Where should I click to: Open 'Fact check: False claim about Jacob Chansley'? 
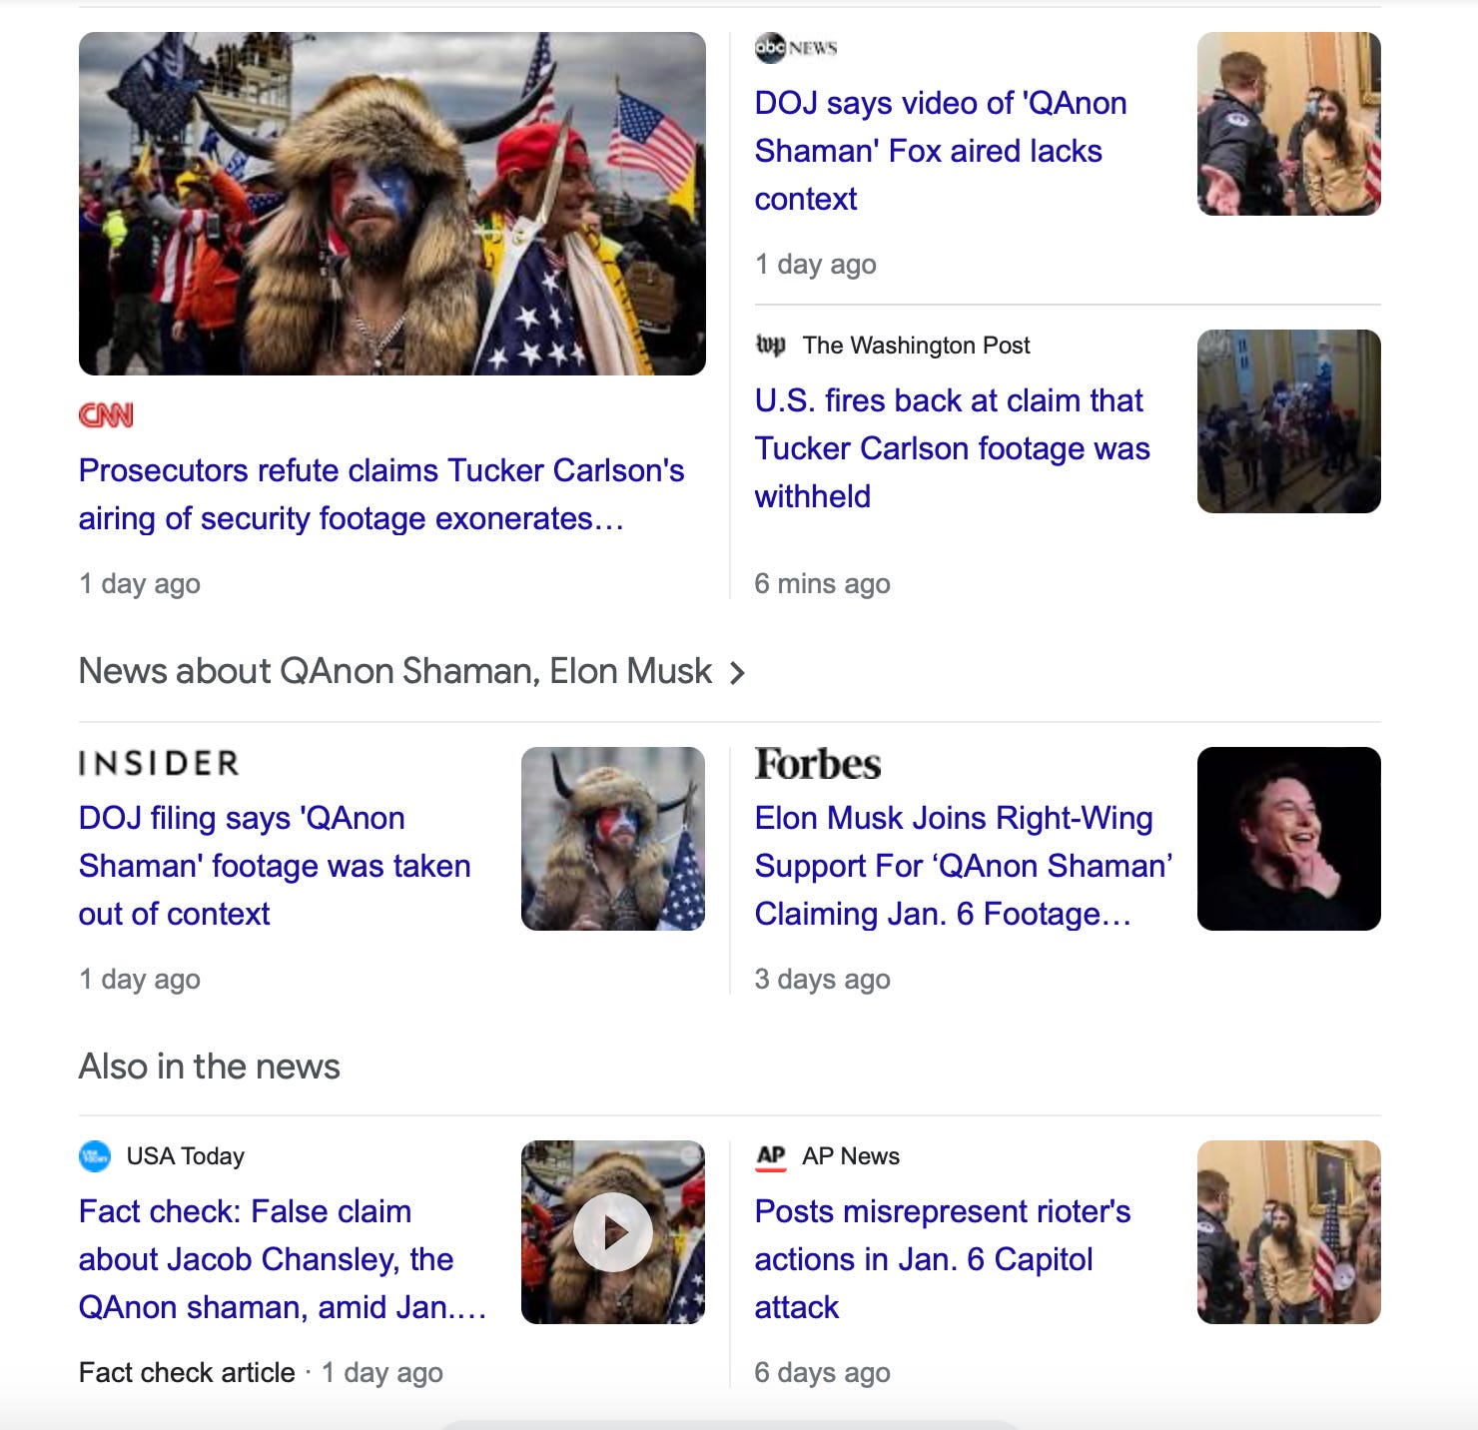(283, 1259)
